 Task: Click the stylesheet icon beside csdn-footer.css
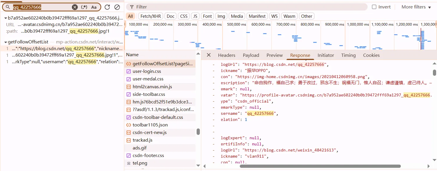tap(129, 156)
